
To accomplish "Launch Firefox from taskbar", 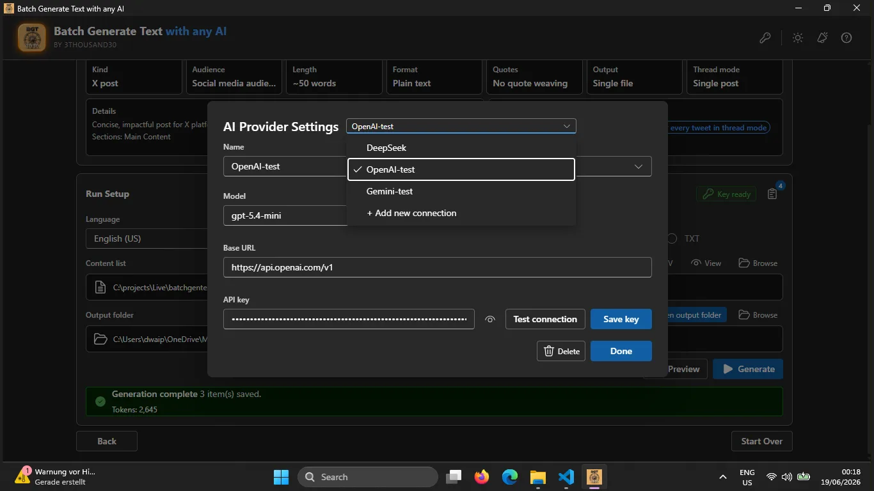I will pyautogui.click(x=482, y=477).
